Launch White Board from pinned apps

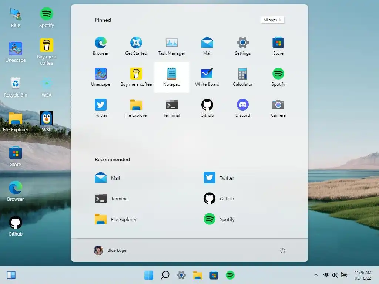(207, 77)
